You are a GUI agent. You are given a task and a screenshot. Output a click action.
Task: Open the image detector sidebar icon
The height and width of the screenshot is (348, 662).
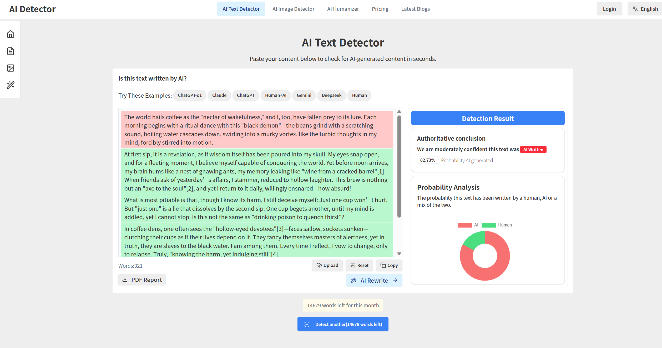[11, 68]
